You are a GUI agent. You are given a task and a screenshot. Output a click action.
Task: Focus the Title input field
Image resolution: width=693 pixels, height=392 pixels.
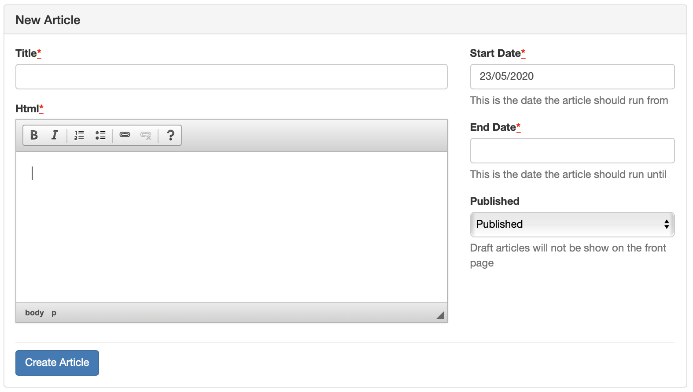(x=232, y=77)
